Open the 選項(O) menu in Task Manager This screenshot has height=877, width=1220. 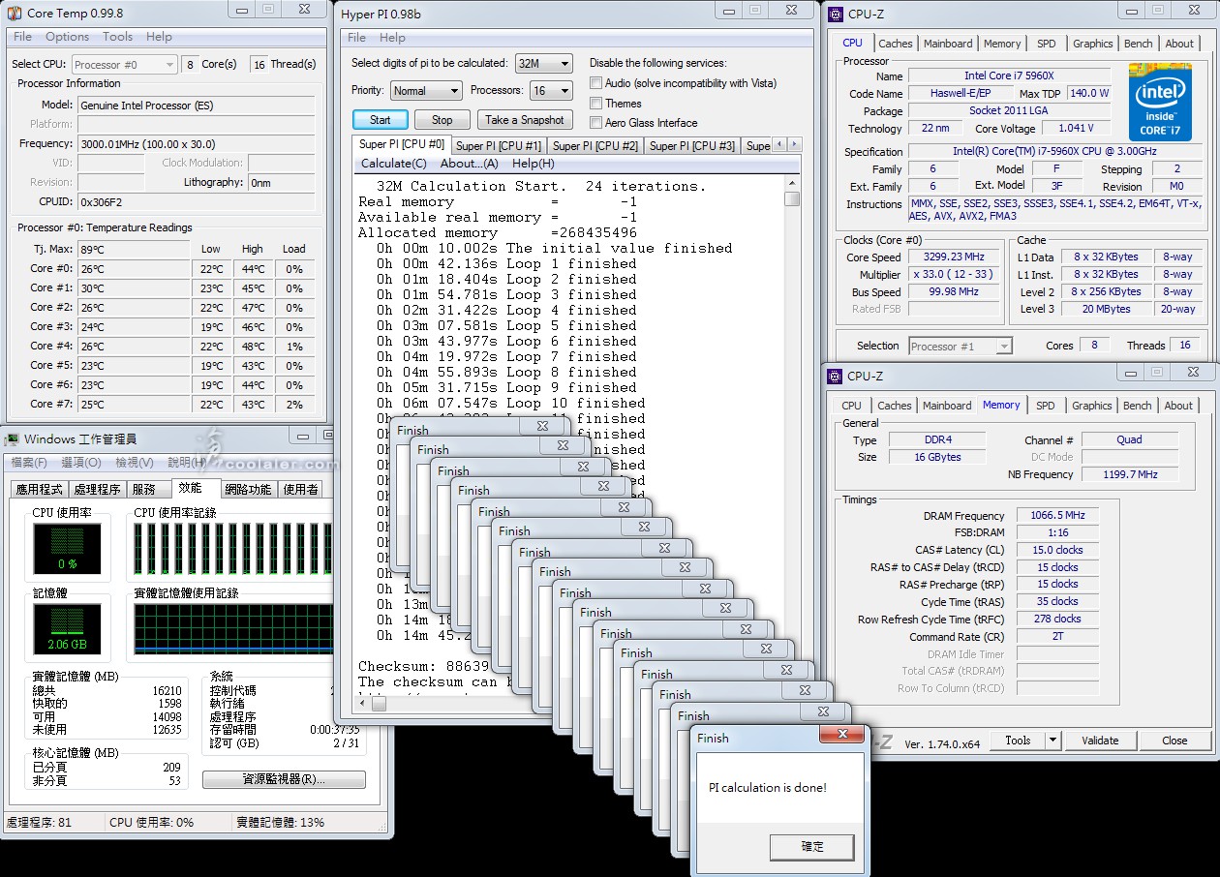(80, 464)
